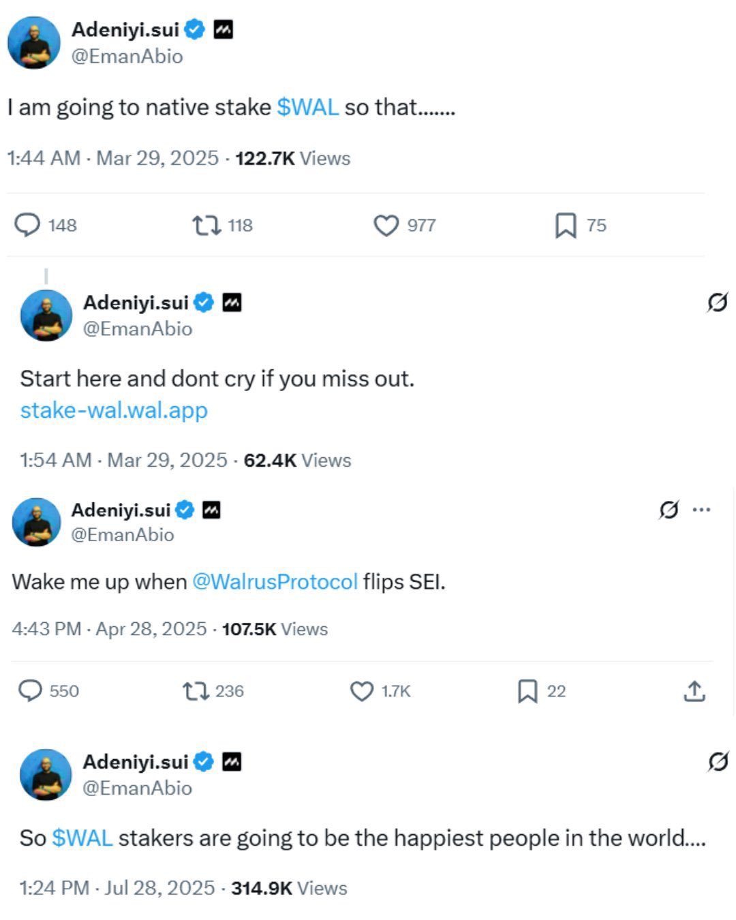Click Grok icon on happiest stakers tweet
The height and width of the screenshot is (920, 736).
718,761
